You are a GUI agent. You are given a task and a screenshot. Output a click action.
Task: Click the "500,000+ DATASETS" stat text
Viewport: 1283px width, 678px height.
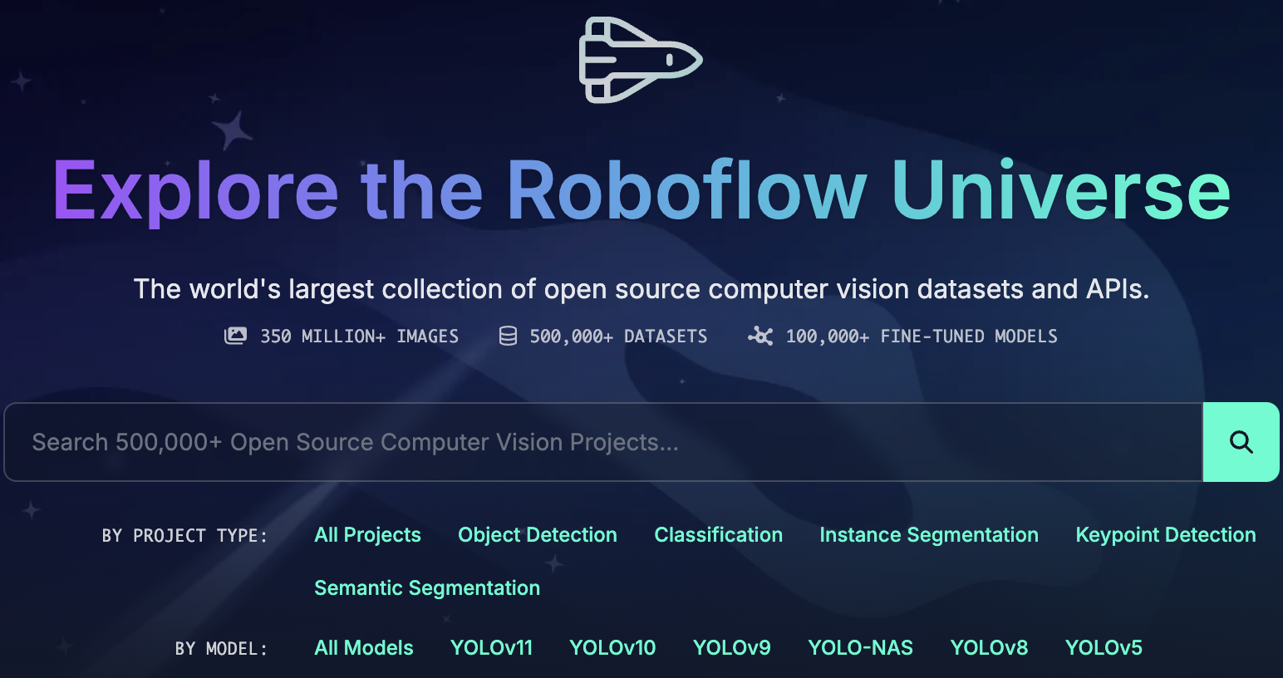tap(619, 337)
